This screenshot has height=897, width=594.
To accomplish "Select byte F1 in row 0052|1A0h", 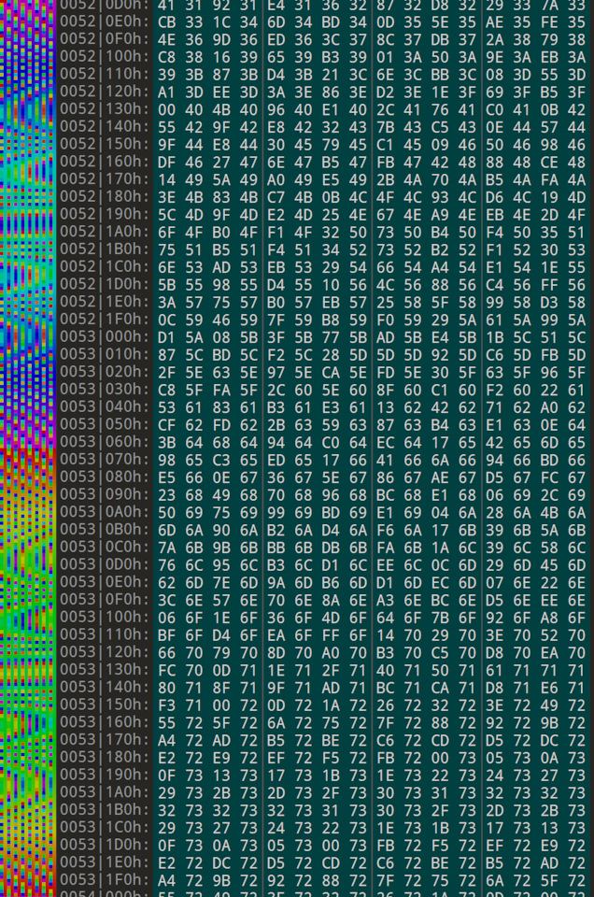I will [x=276, y=233].
